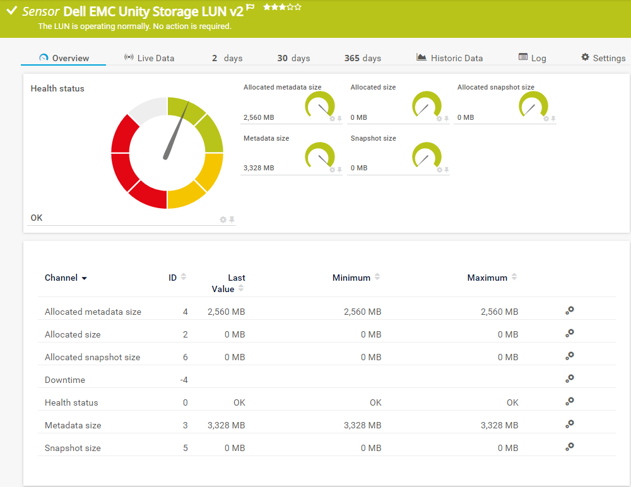Open the sensor Settings page

(603, 58)
